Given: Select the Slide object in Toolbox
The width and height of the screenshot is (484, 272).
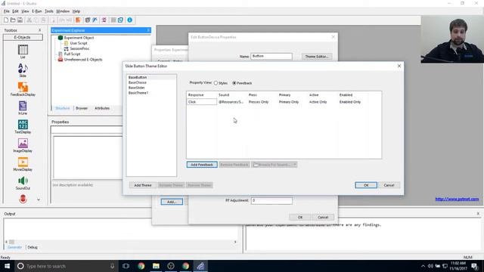Looking at the screenshot, I should [x=23, y=69].
